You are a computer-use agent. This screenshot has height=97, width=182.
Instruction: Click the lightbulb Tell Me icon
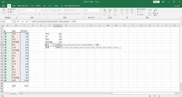[x=62, y=6]
